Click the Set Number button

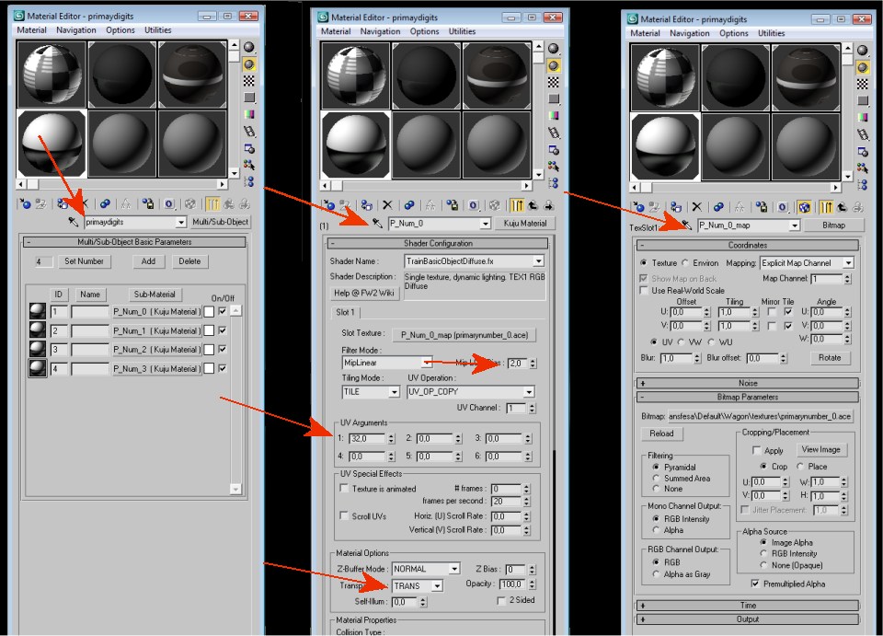click(84, 261)
